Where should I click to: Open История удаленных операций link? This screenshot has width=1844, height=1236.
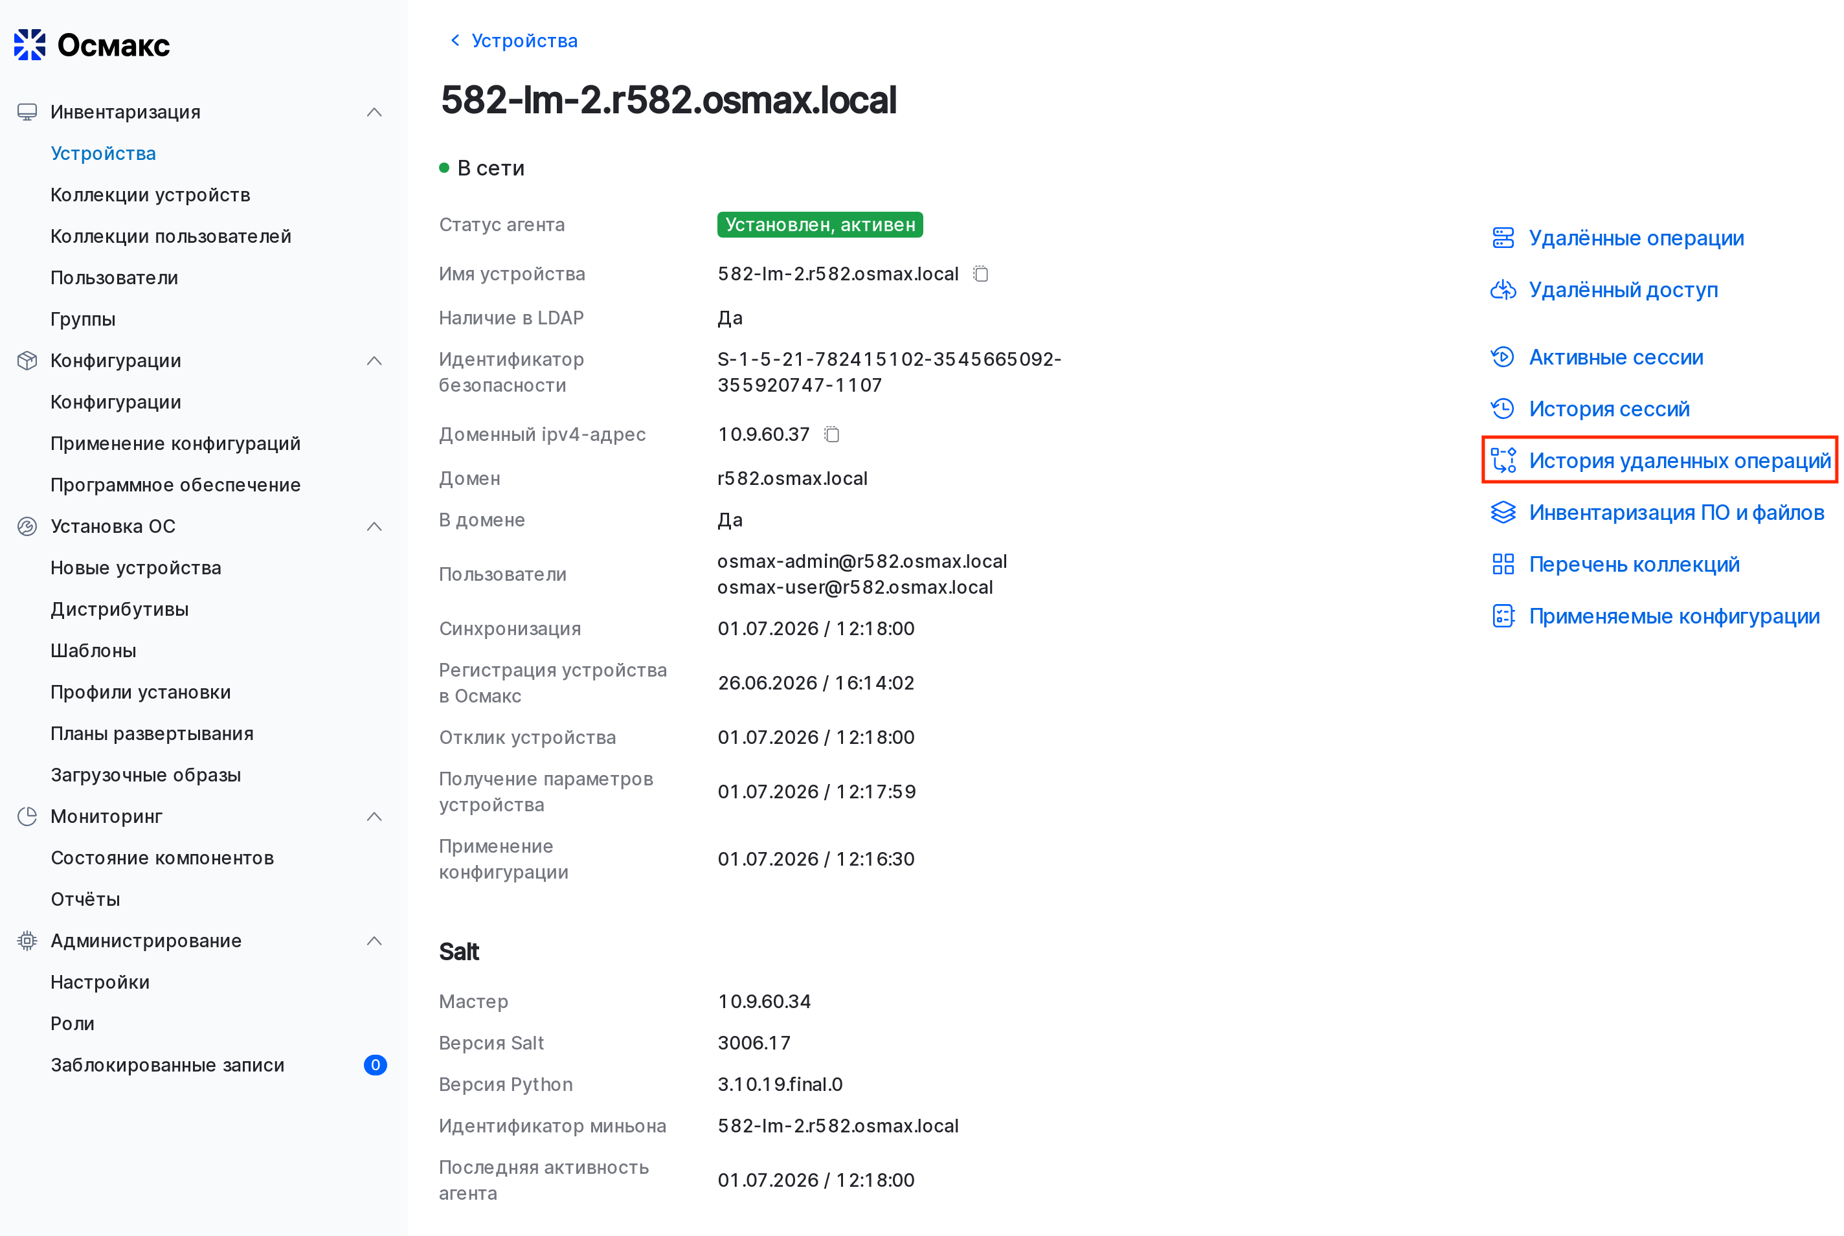coord(1680,460)
